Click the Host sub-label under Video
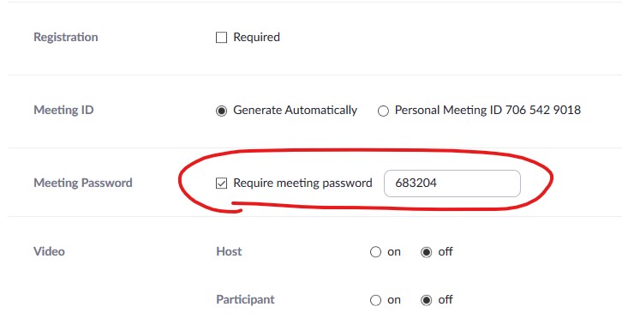 click(229, 251)
